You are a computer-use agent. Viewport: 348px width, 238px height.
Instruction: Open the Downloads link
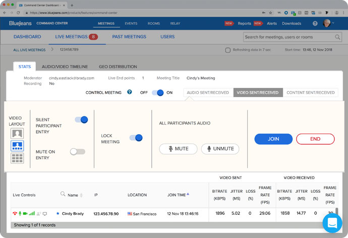[x=292, y=23]
